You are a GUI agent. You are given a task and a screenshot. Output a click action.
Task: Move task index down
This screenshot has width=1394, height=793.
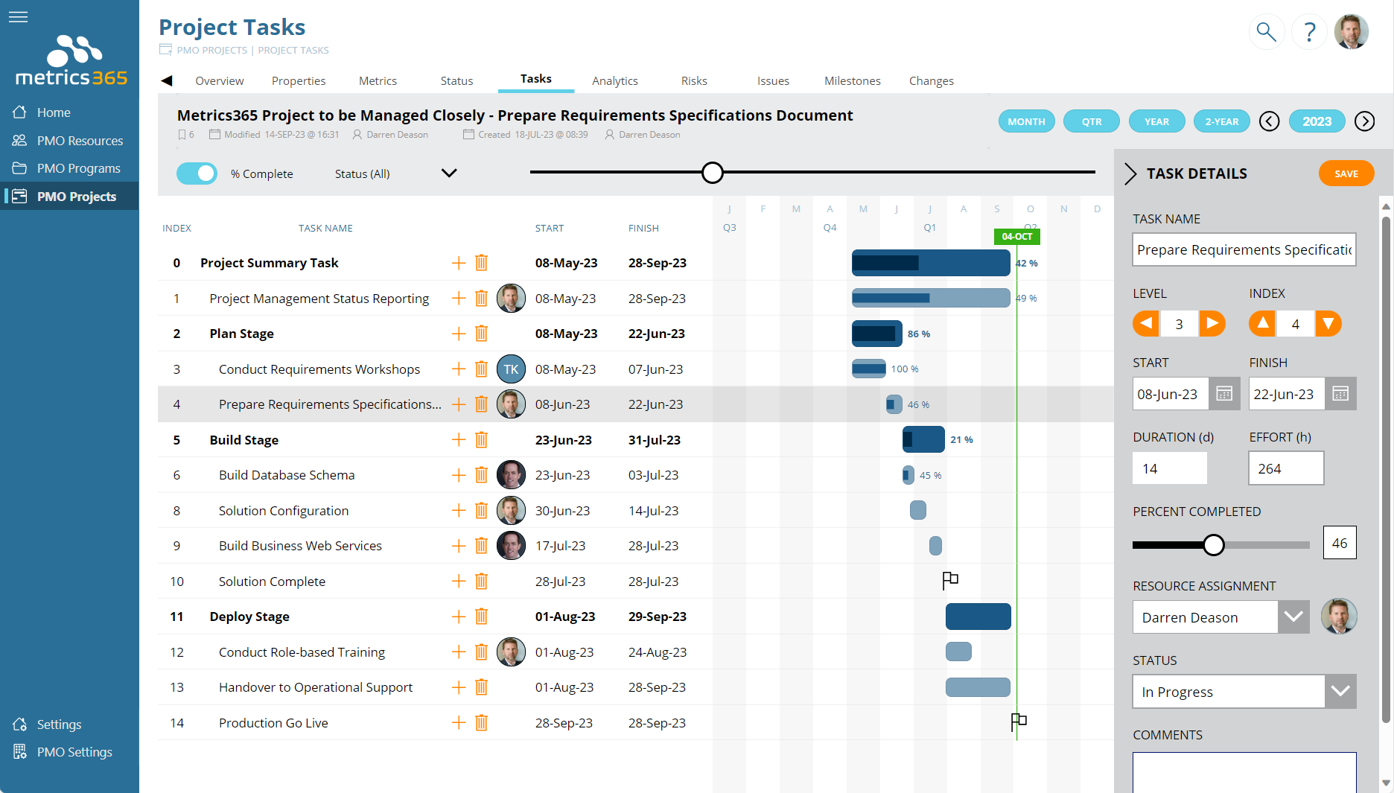click(1328, 323)
